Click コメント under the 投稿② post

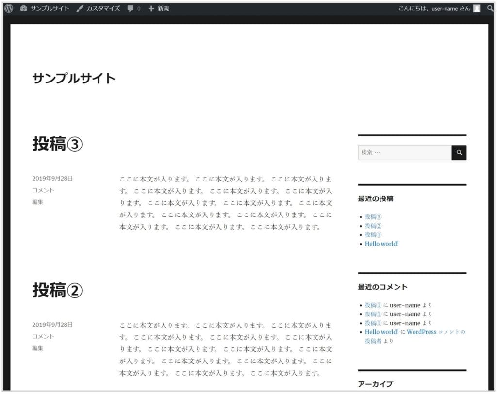(x=43, y=336)
